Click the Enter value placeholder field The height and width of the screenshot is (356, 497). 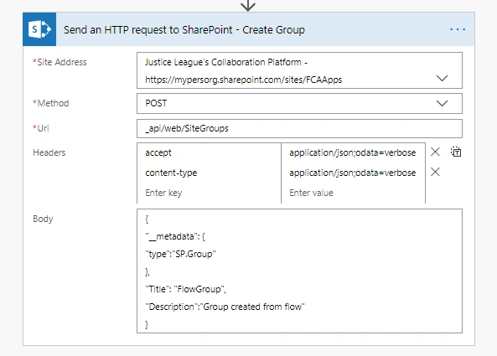[353, 193]
